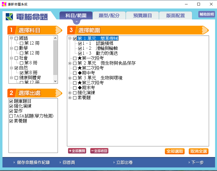Switch to the 題型/配分 tab
Screen dimensions: 217x171
[x=109, y=15]
